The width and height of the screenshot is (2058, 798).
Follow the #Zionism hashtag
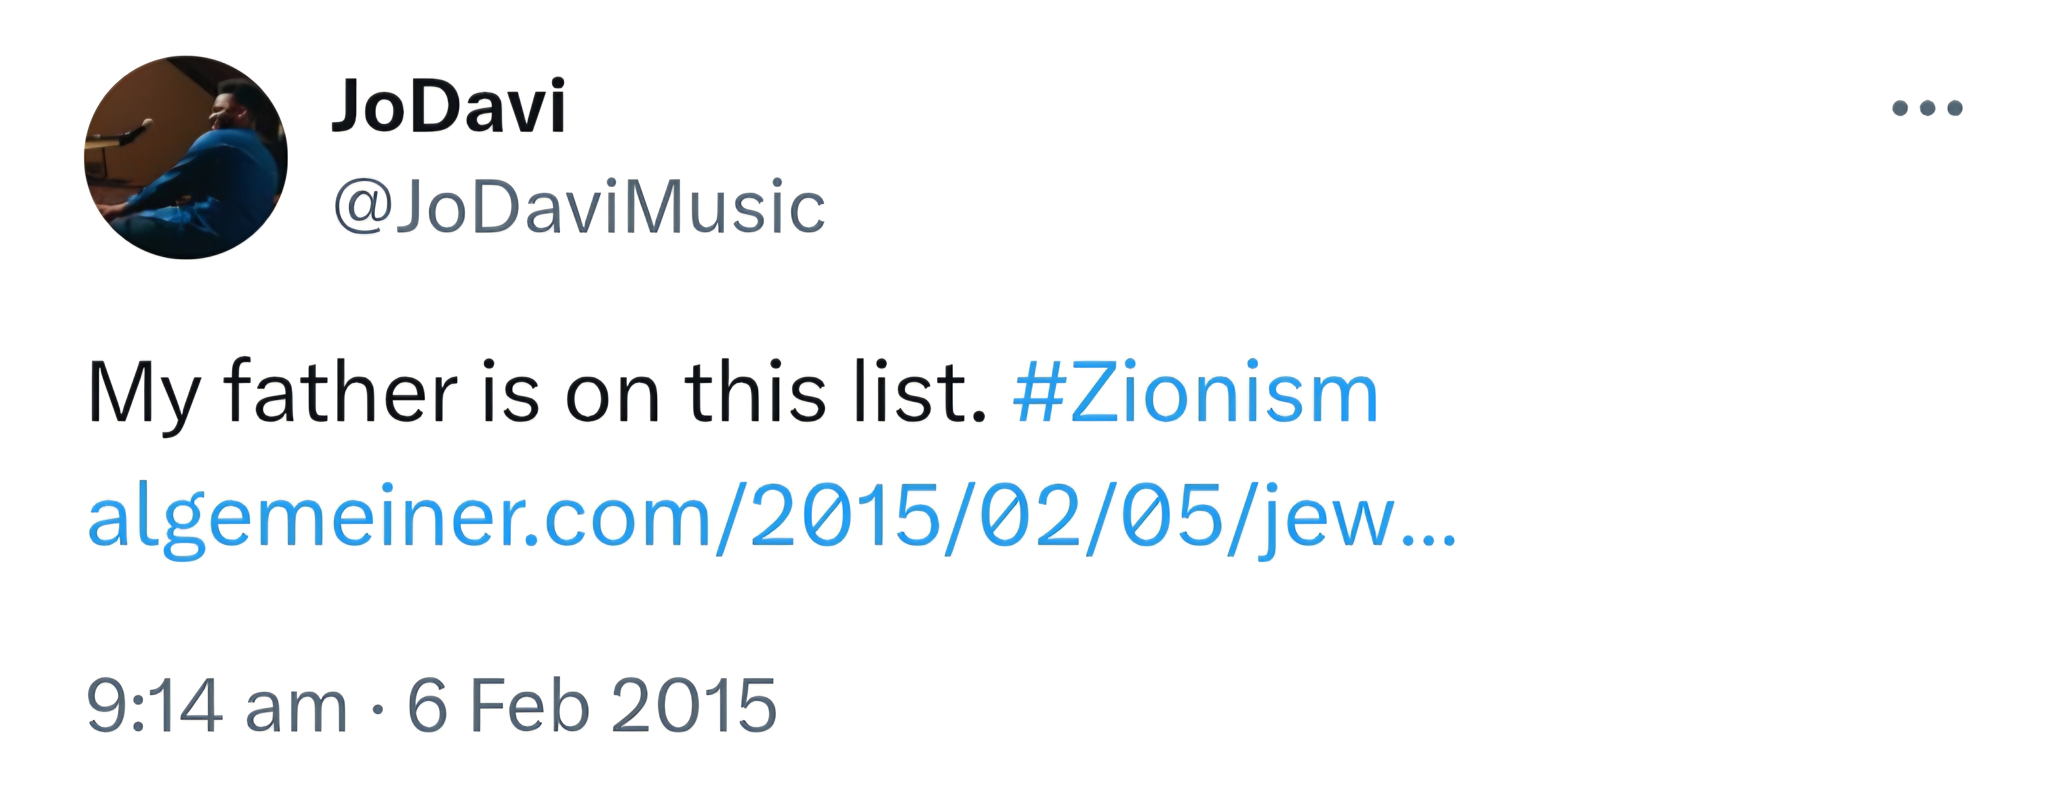tap(1195, 392)
